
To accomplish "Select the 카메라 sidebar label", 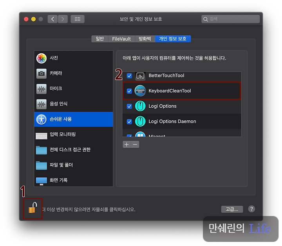I will [x=56, y=73].
